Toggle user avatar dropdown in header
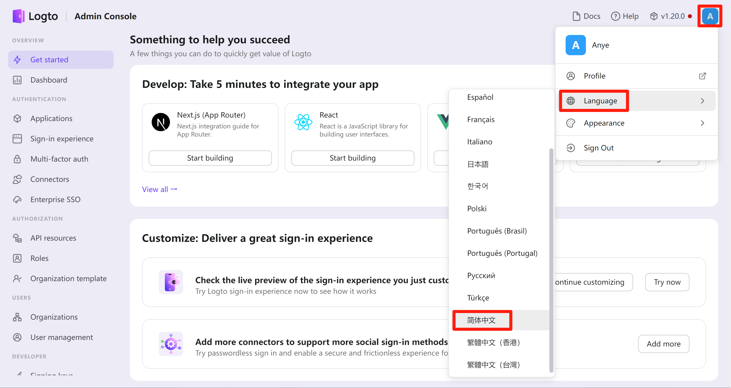This screenshot has height=388, width=731. [x=709, y=16]
